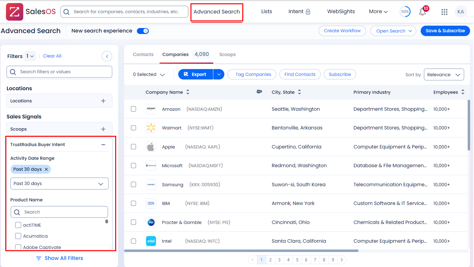
Task: Go to previous results page arrow
Action: (253, 260)
